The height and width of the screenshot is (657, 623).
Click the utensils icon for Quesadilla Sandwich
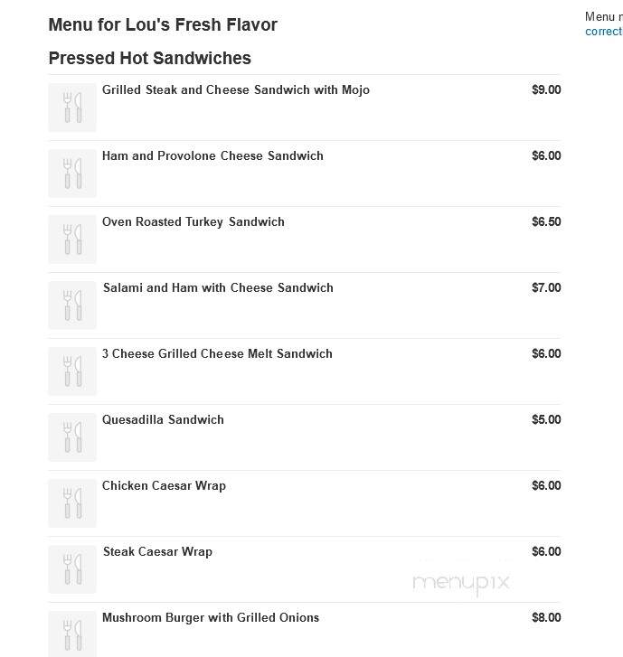point(72,437)
